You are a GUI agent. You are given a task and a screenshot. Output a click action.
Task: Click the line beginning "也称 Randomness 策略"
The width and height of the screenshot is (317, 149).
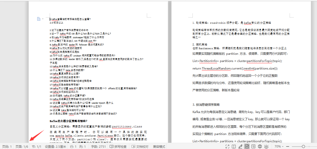click(239, 48)
